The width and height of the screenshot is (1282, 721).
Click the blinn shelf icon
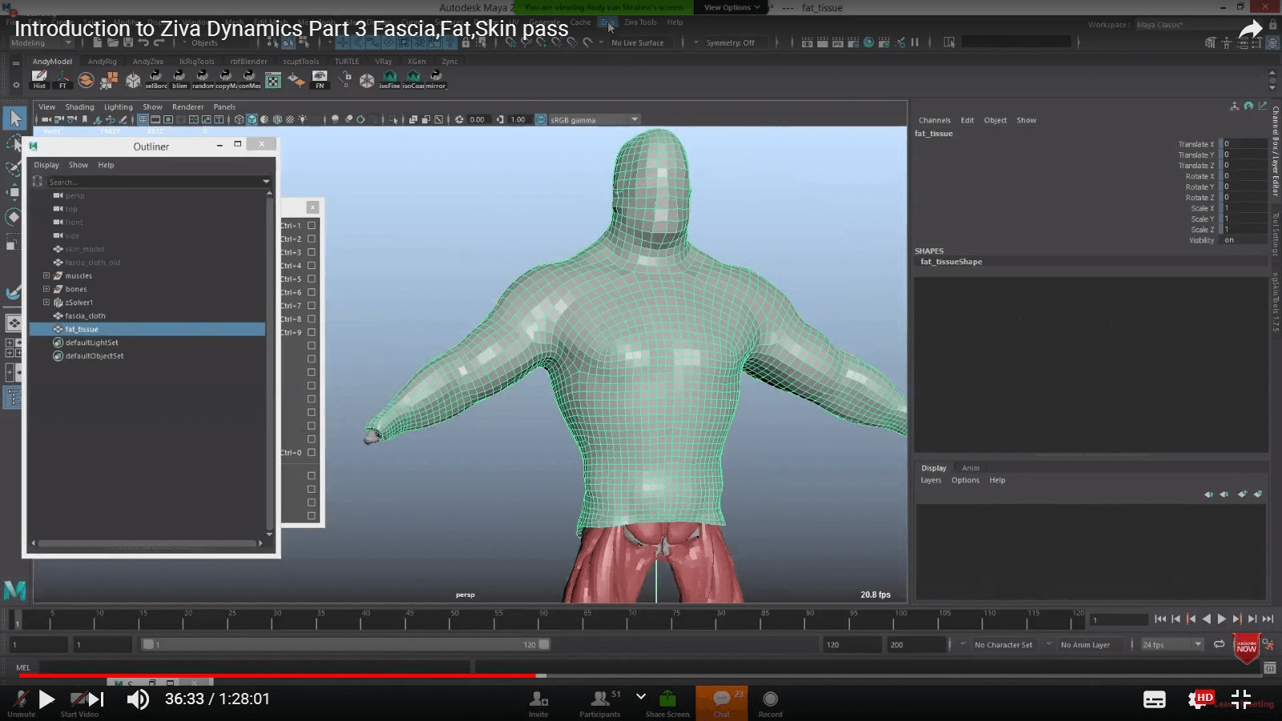[x=179, y=79]
